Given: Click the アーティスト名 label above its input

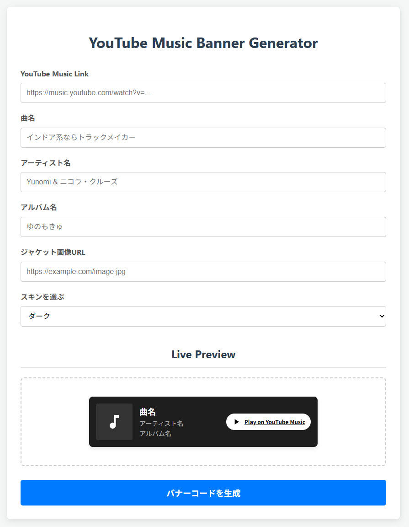Looking at the screenshot, I should pyautogui.click(x=46, y=163).
